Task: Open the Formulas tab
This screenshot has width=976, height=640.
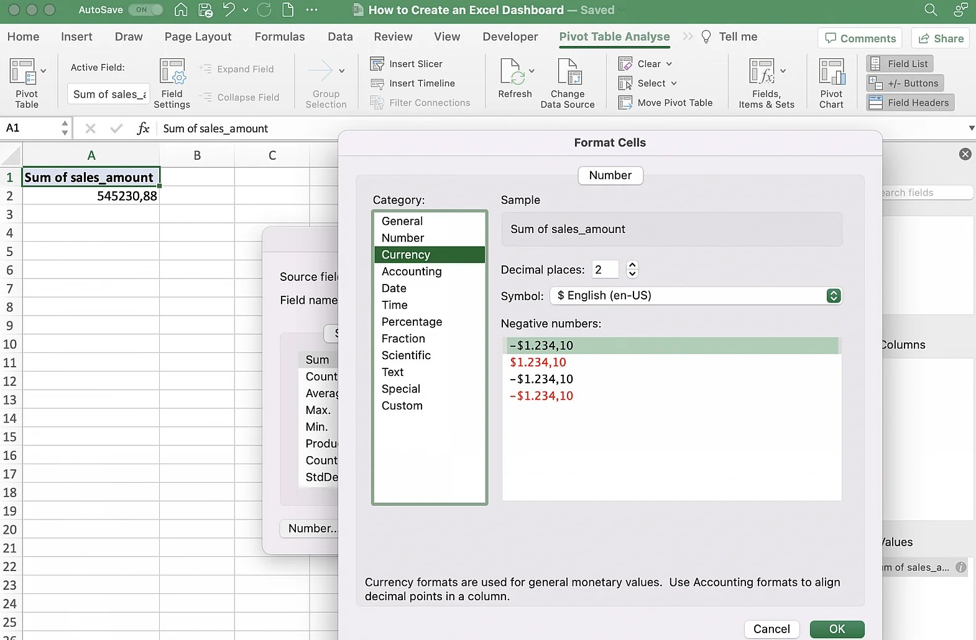Action: click(280, 37)
